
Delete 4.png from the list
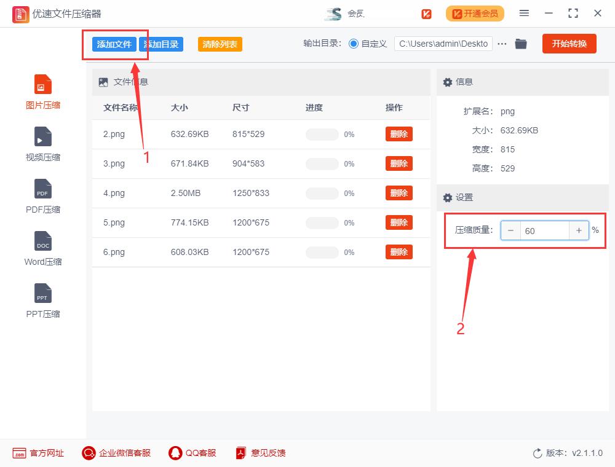point(399,193)
